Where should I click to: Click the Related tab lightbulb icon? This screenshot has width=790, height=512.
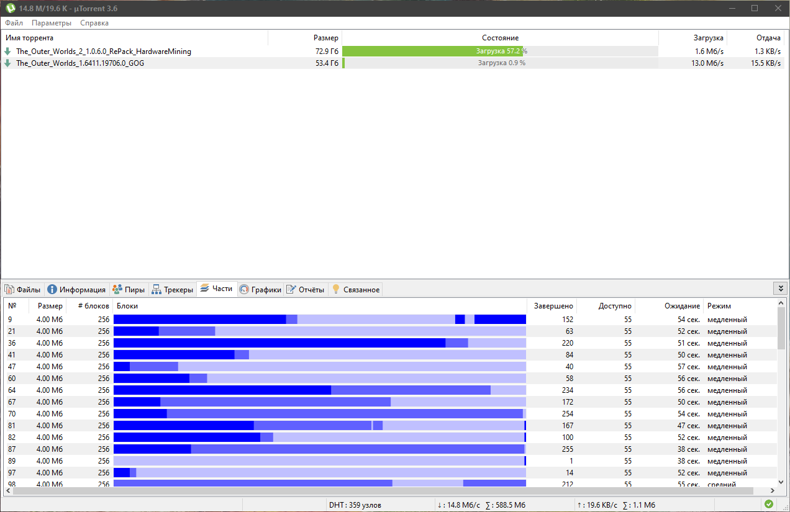336,289
